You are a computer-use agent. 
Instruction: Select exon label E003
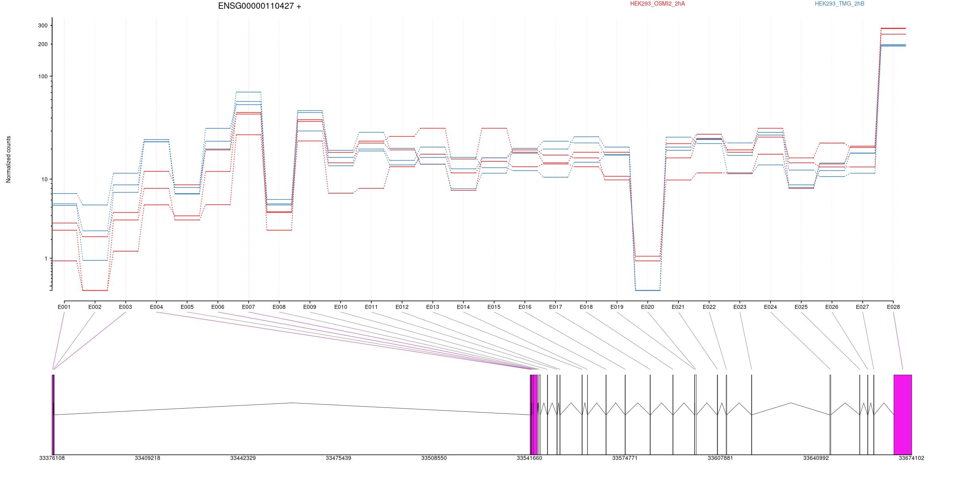point(125,307)
